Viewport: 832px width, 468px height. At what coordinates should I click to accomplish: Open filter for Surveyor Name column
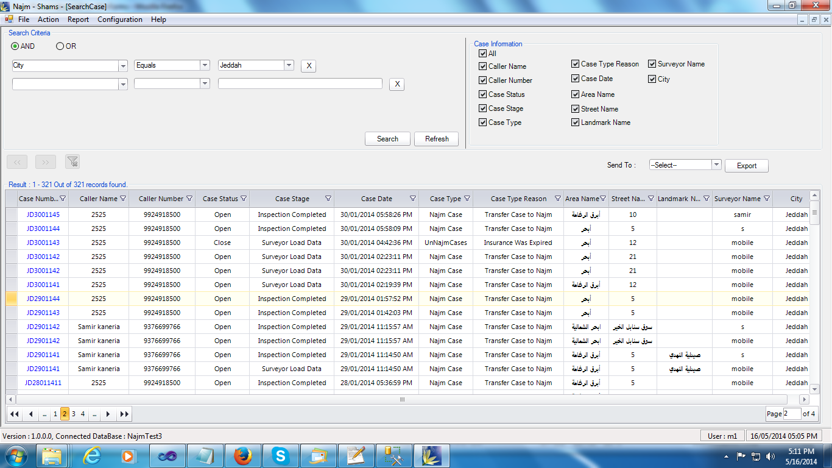coord(767,199)
